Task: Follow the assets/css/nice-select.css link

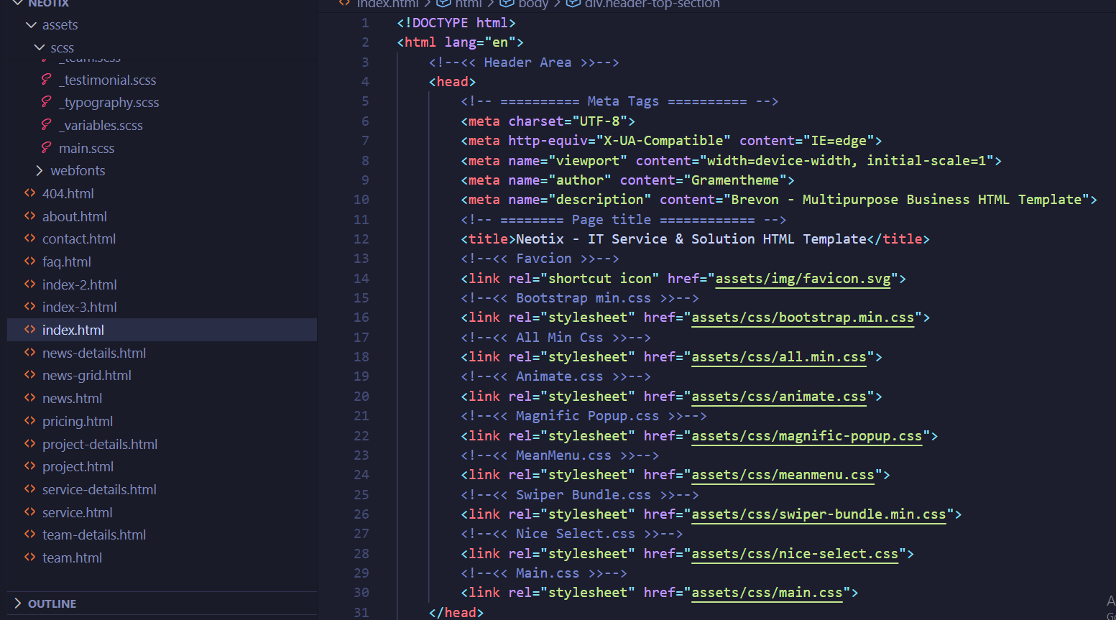Action: (x=795, y=554)
